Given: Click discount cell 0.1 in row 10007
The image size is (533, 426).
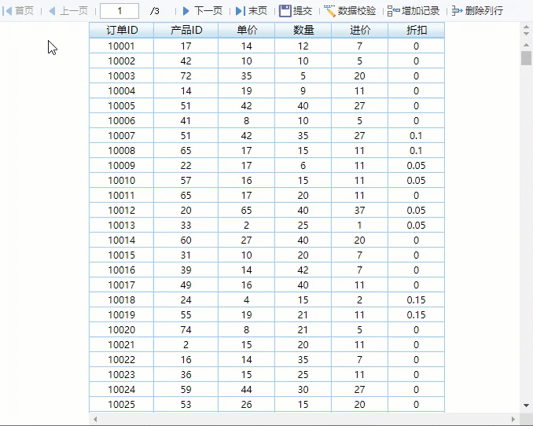Looking at the screenshot, I should pos(417,136).
